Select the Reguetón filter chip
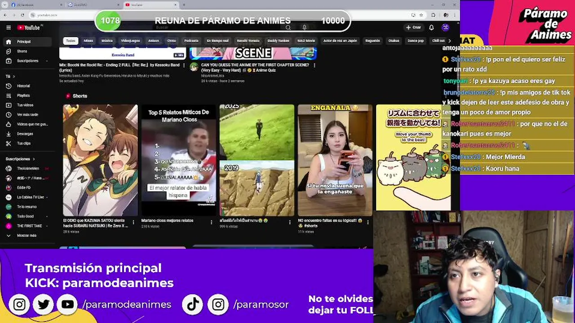 point(372,41)
